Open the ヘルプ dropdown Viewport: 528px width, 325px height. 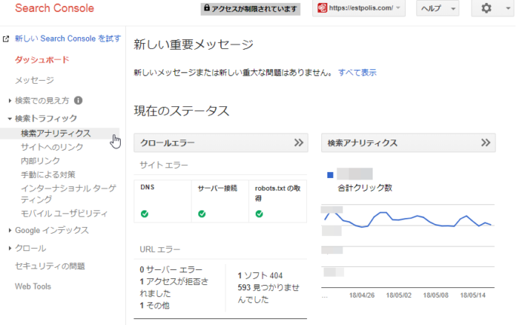pyautogui.click(x=437, y=8)
